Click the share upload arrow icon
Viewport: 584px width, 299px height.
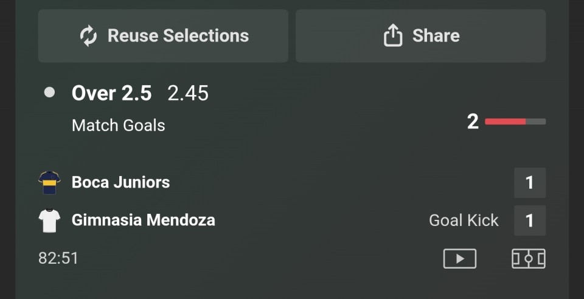[x=393, y=36]
